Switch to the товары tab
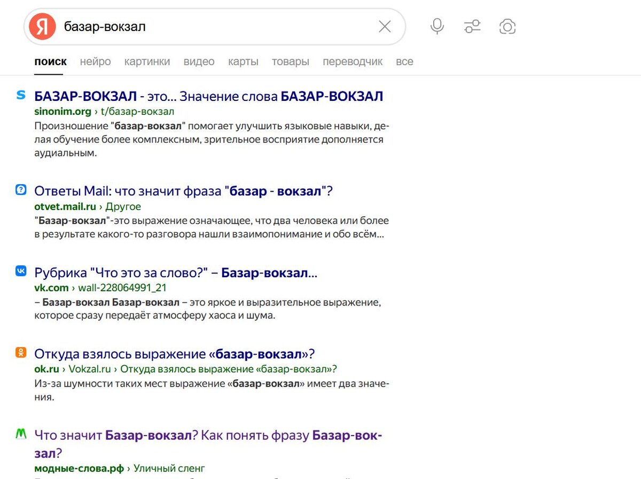Viewport: 641px width, 479px height. [291, 61]
